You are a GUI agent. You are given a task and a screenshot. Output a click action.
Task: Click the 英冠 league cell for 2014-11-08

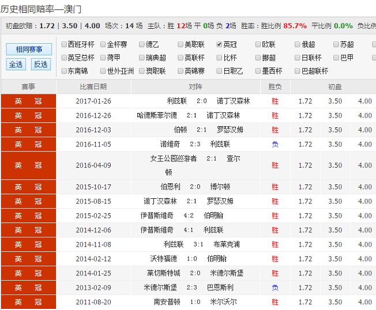click(28, 244)
